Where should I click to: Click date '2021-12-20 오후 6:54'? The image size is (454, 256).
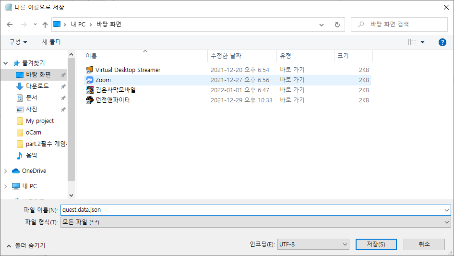click(240, 70)
